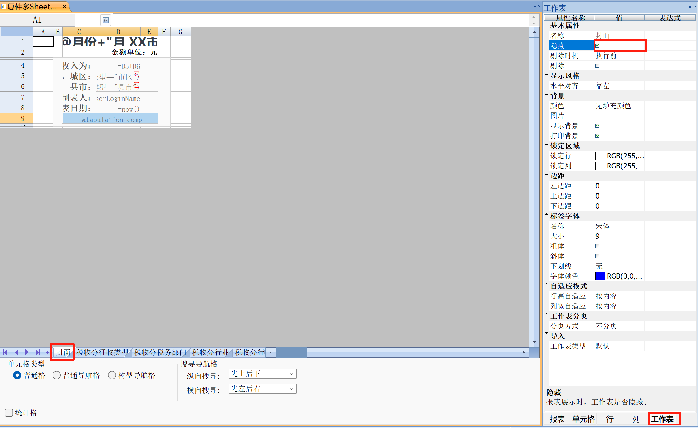Jump to first sheet tab arrow

tap(6, 352)
